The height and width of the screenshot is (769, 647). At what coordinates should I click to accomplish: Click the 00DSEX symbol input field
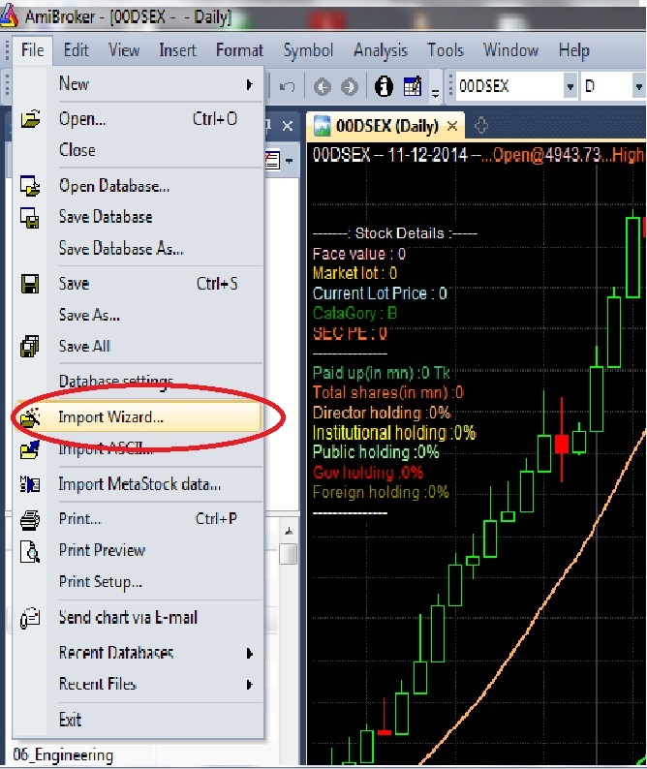click(509, 87)
